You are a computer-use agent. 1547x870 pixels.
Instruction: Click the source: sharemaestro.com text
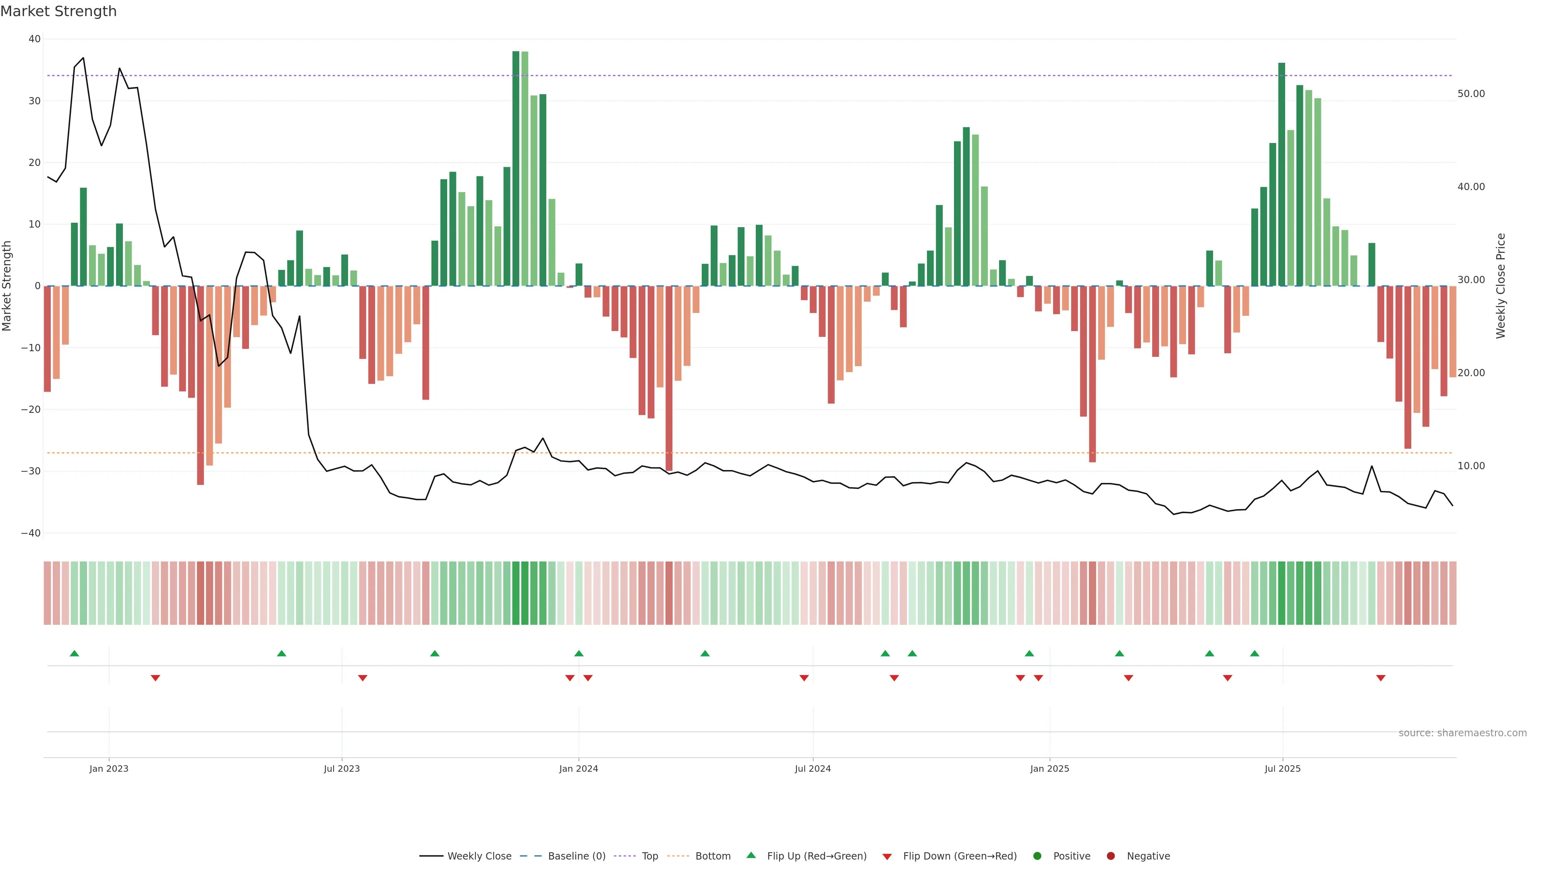[x=1462, y=733]
